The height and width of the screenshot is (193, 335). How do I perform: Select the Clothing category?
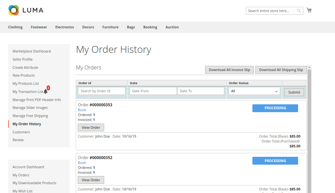tap(15, 27)
